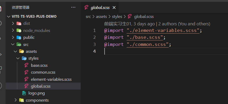The image size is (228, 104).
Task: Open the Explorer more actions ellipsis
Action: click(73, 7)
